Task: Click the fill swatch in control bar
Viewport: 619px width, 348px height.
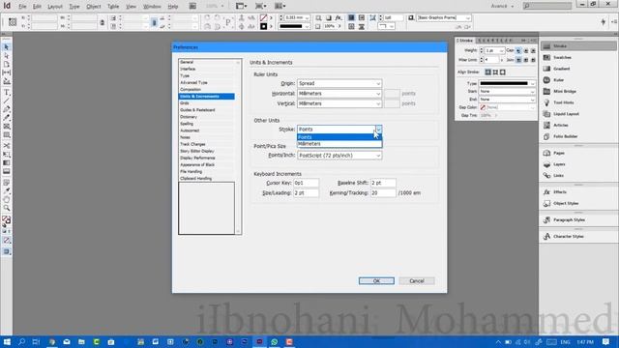Action: (263, 17)
